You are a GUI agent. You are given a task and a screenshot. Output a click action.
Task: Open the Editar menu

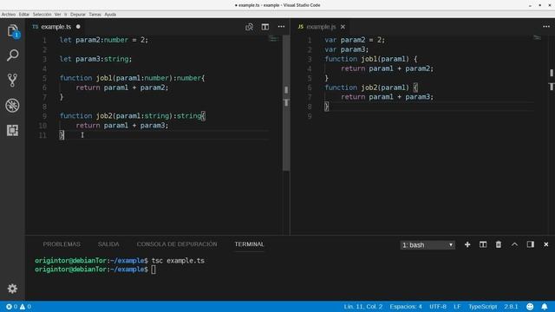tap(24, 15)
